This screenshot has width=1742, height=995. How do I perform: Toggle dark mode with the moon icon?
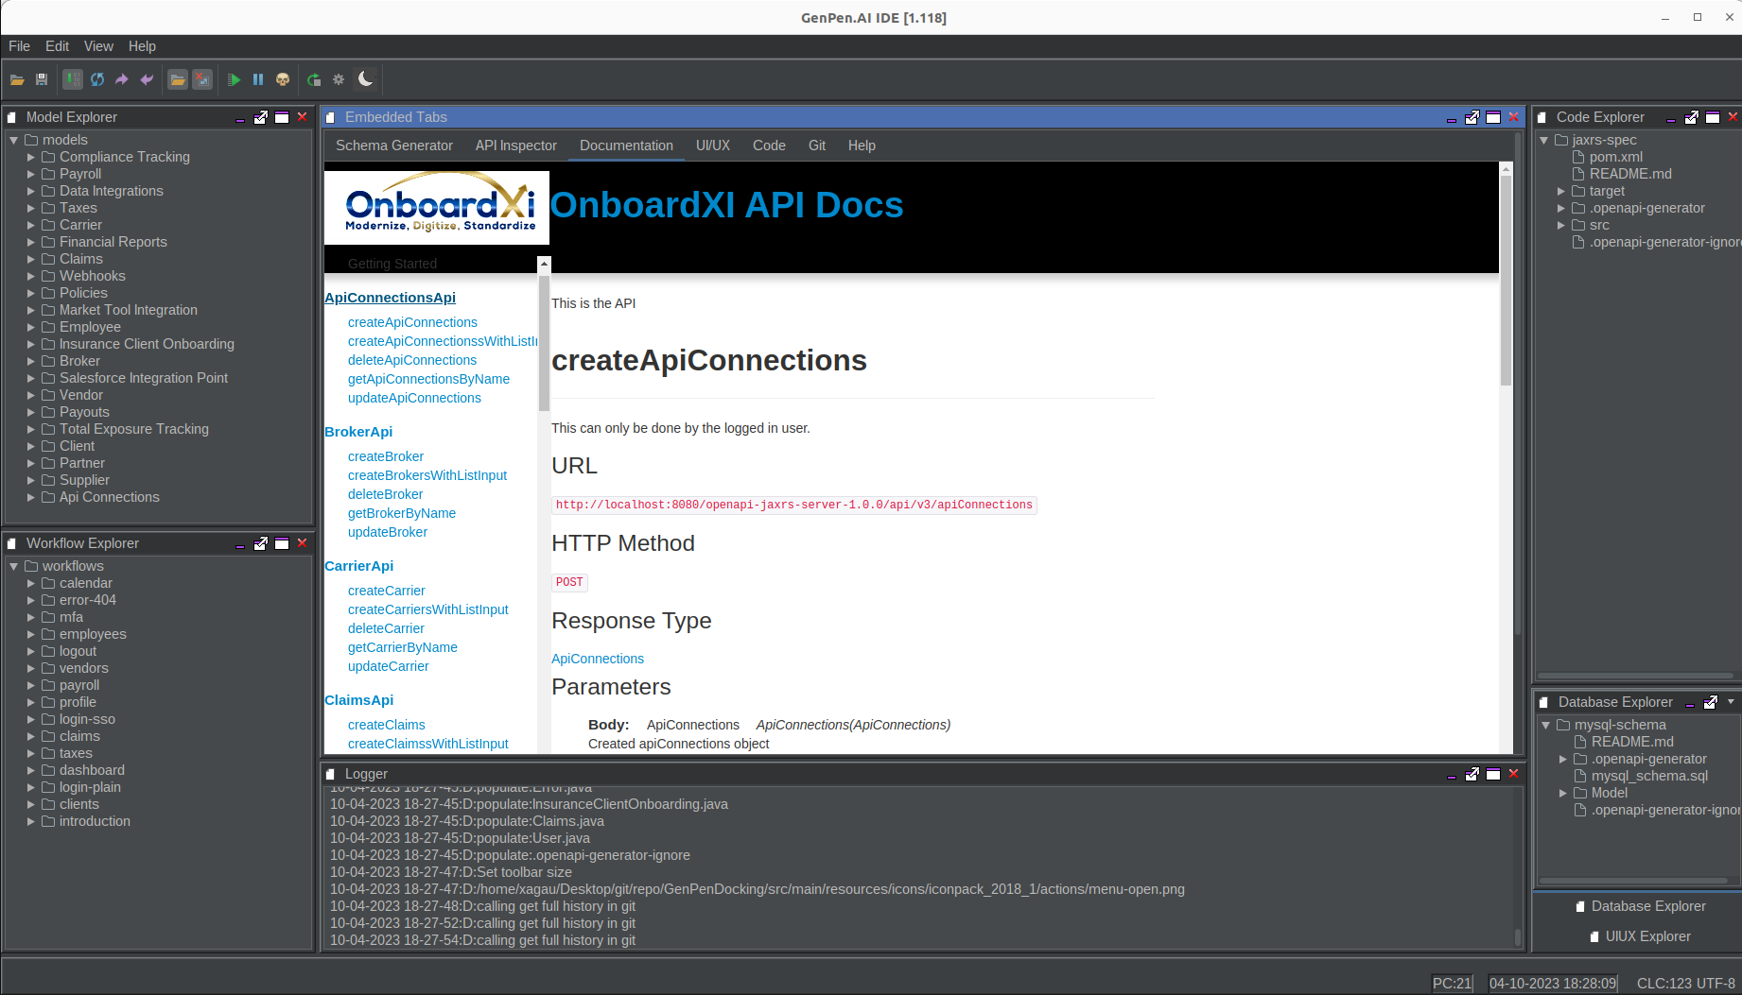coord(365,79)
